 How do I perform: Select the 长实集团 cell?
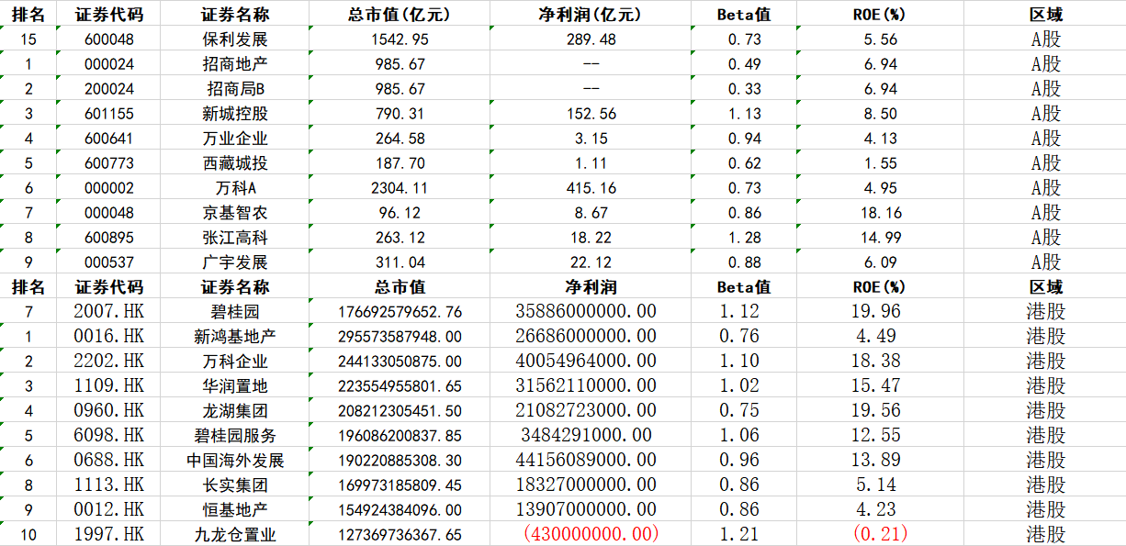point(234,485)
